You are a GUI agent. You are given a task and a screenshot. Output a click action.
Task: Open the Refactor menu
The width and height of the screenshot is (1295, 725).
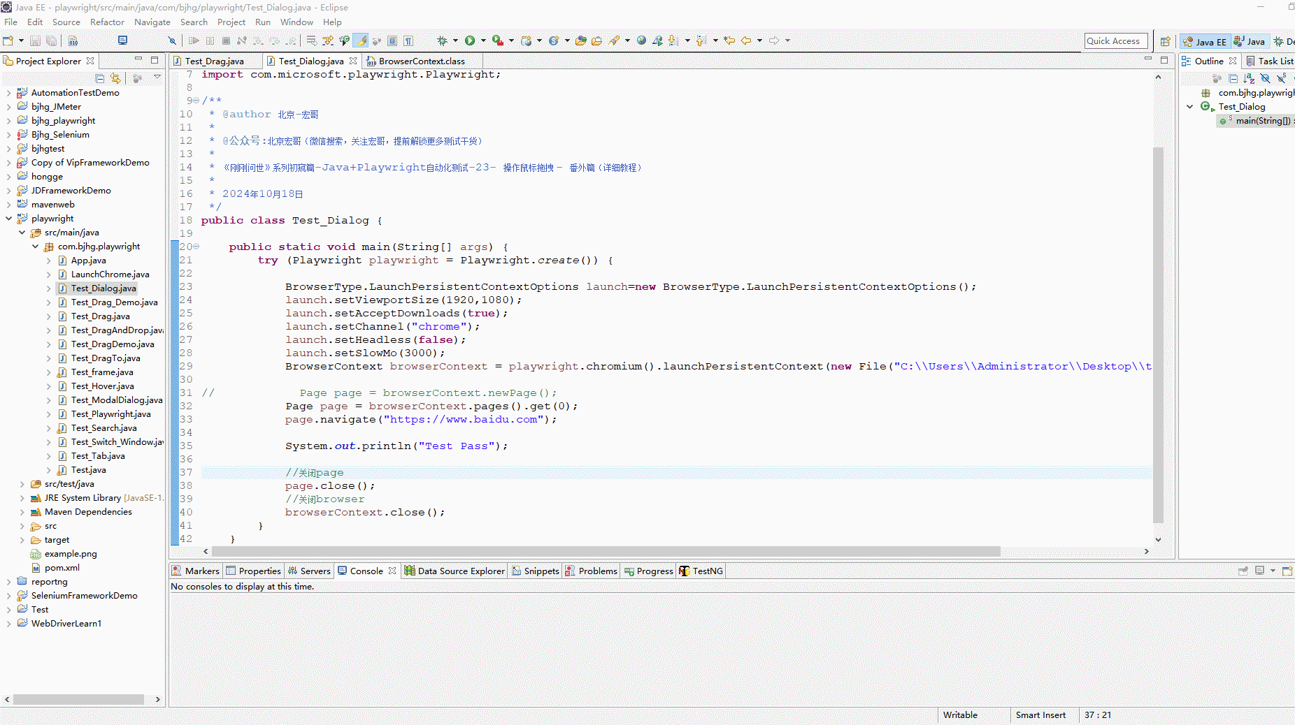[106, 22]
